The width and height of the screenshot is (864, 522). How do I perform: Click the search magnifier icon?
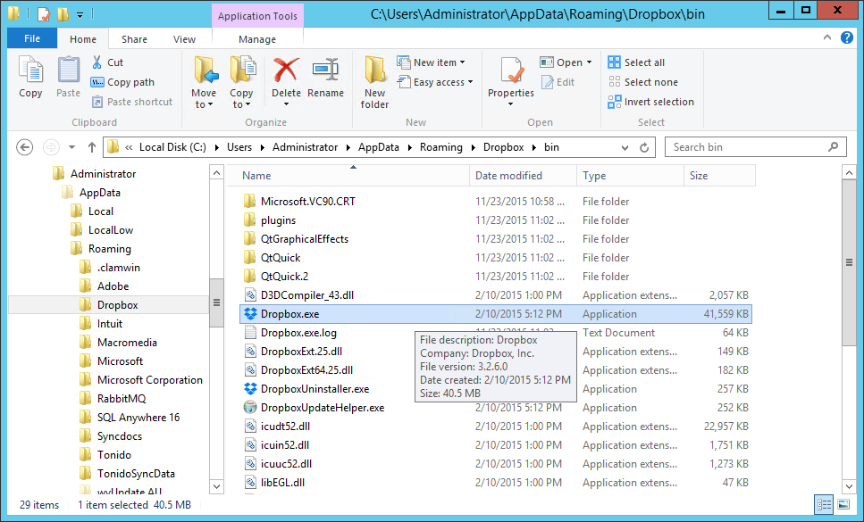[x=833, y=147]
